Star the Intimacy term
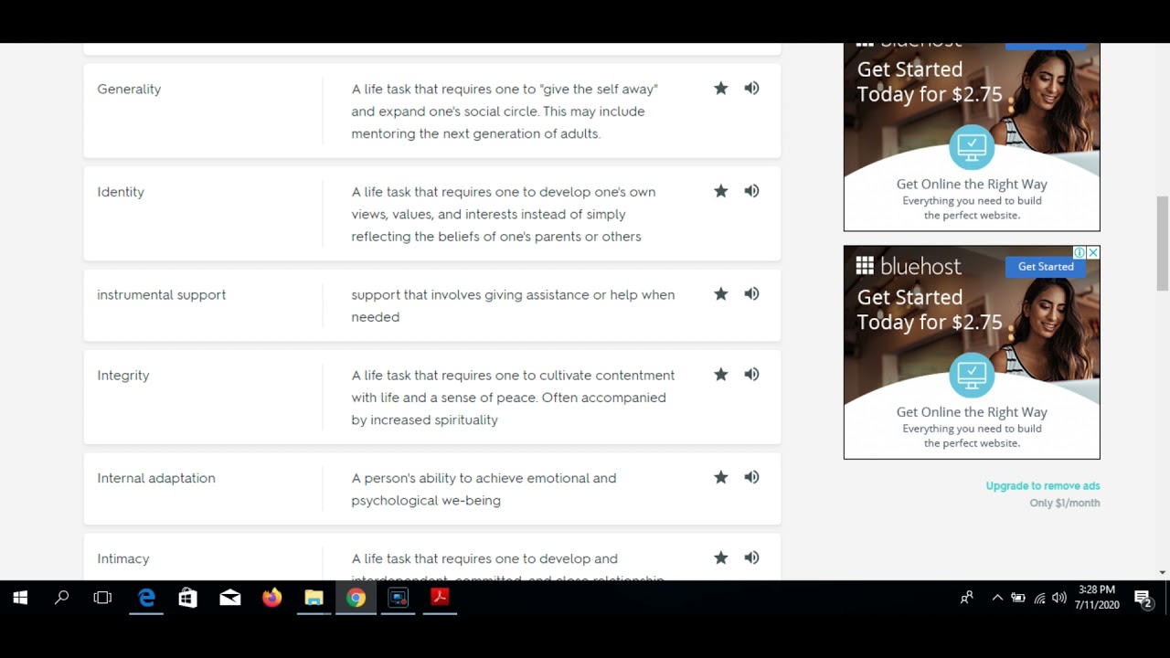This screenshot has width=1170, height=658. point(721,557)
